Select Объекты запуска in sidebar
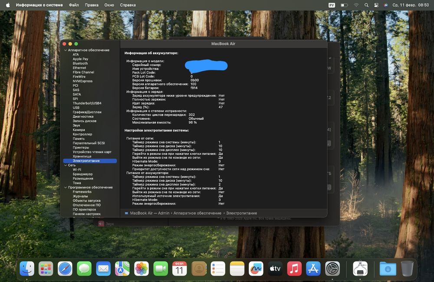The width and height of the screenshot is (434, 282). pos(87,200)
